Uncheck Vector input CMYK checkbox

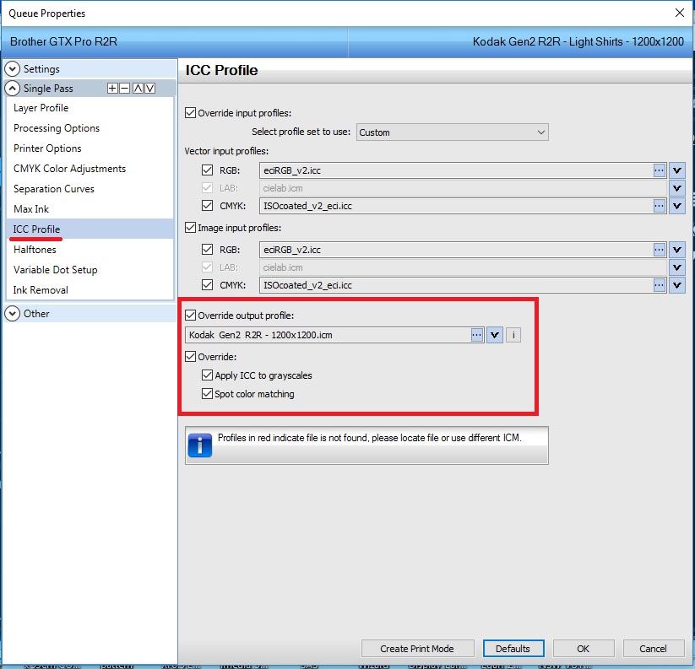pos(207,206)
